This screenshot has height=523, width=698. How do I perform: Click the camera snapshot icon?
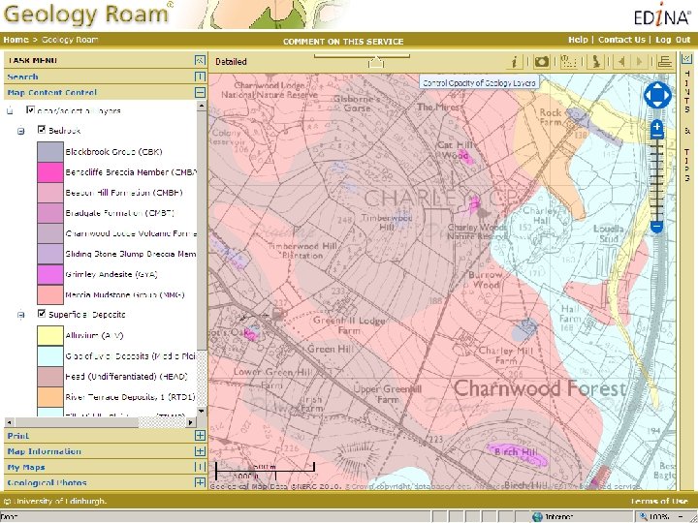tap(541, 62)
